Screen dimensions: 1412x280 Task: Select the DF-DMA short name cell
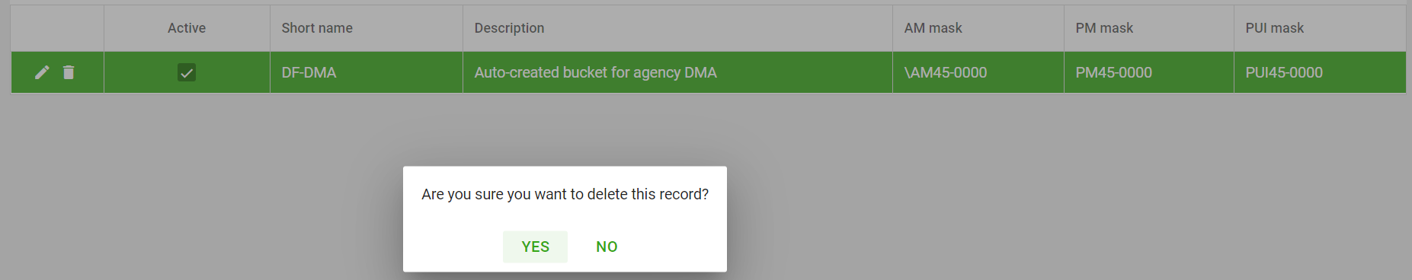pyautogui.click(x=366, y=72)
